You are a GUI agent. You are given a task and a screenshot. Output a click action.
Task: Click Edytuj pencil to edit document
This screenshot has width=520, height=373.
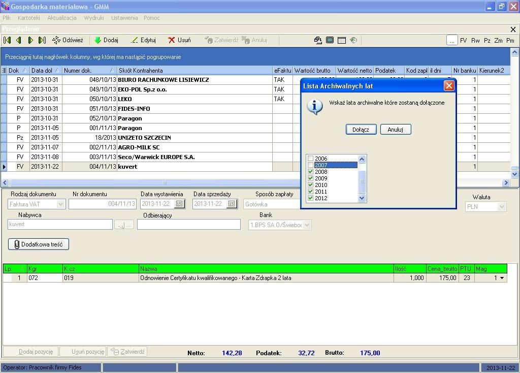(135, 40)
